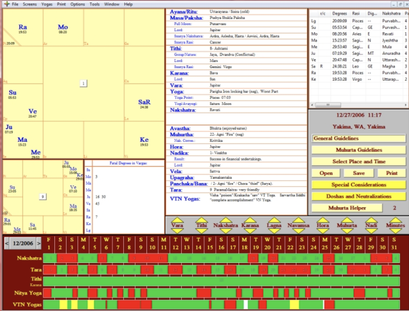
Task: Move Nakshatra back using its down arrow
Action: (x=225, y=231)
